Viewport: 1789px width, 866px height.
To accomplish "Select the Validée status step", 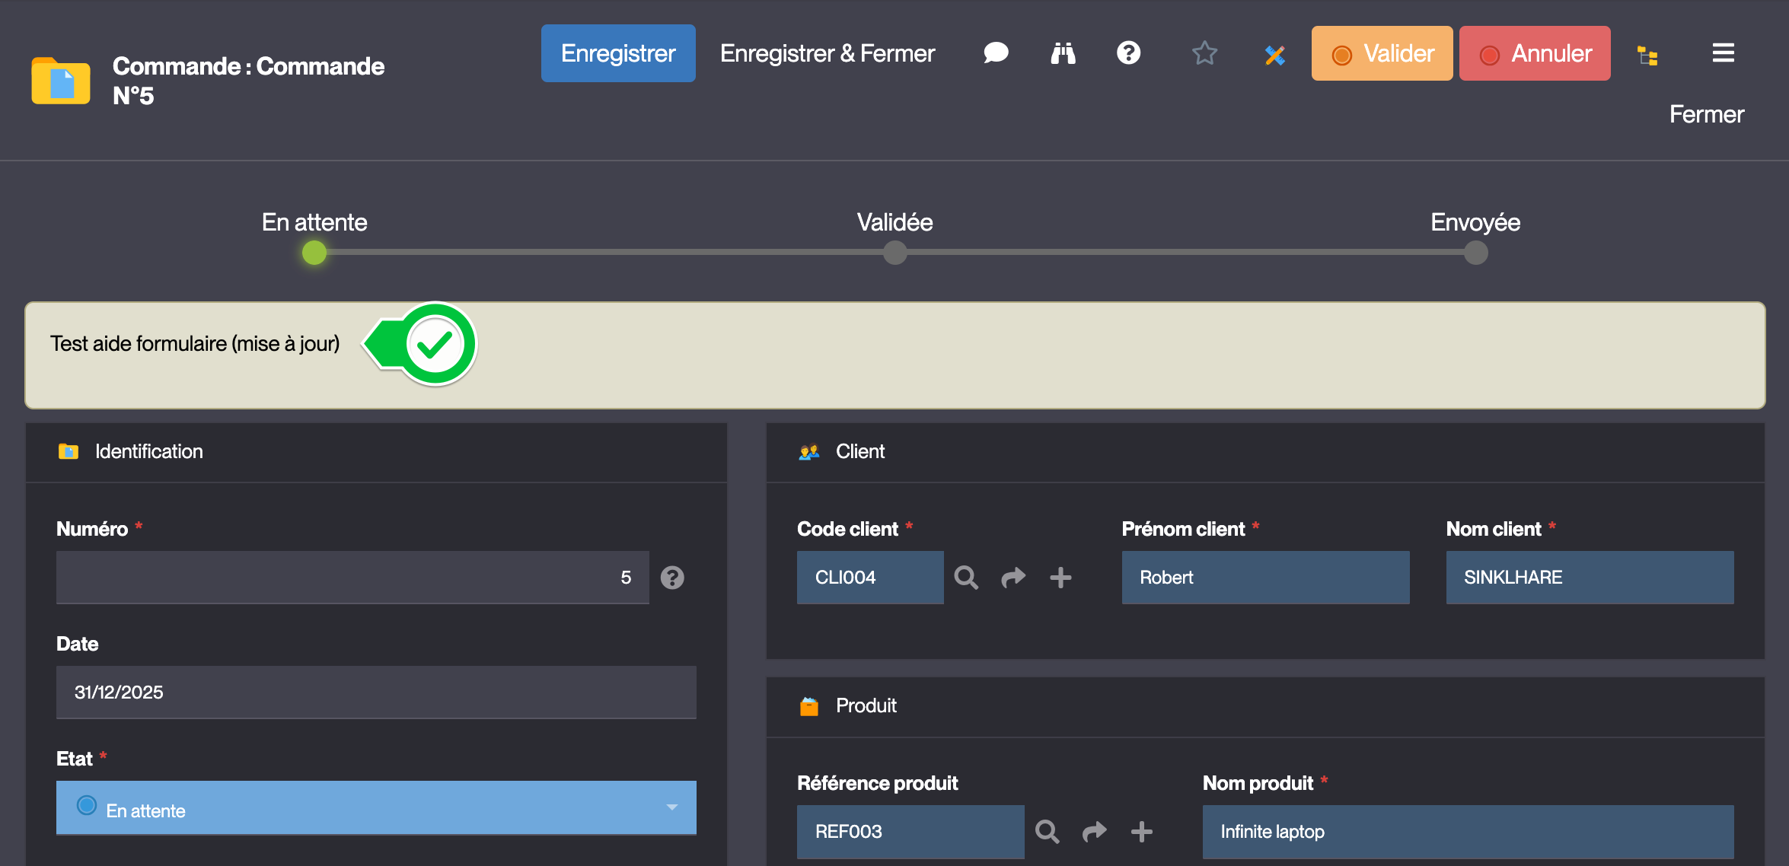I will pos(894,252).
